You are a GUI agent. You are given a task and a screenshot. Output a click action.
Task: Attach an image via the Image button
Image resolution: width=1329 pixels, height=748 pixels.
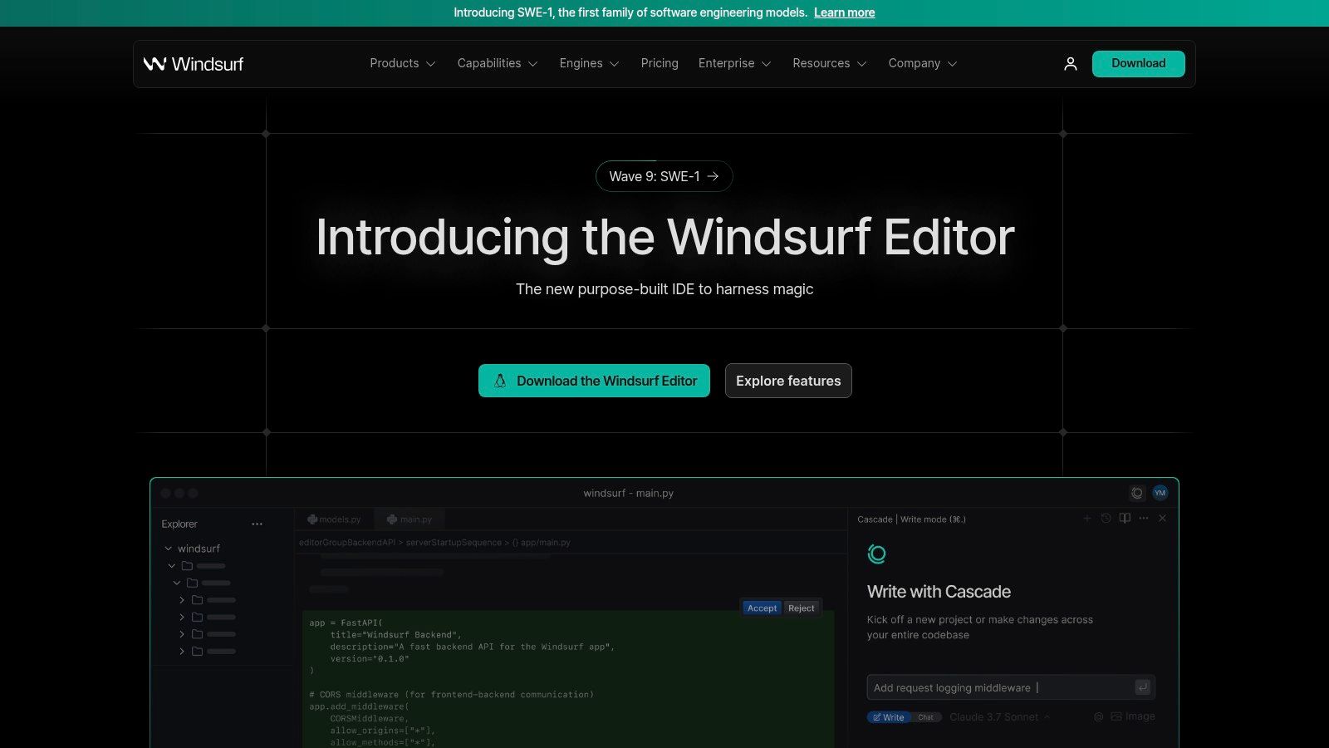point(1133,716)
